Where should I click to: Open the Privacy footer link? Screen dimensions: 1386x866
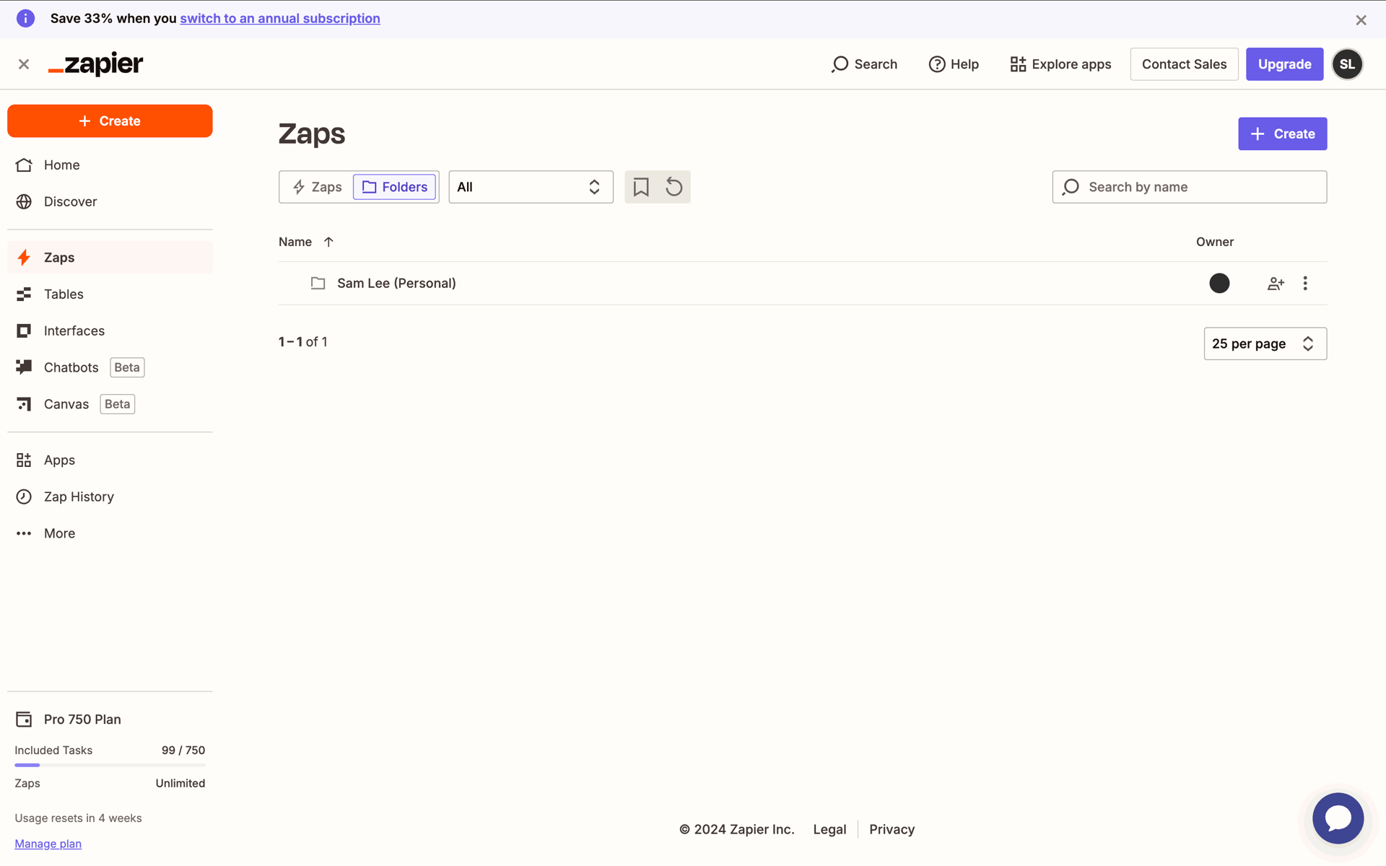(x=892, y=830)
